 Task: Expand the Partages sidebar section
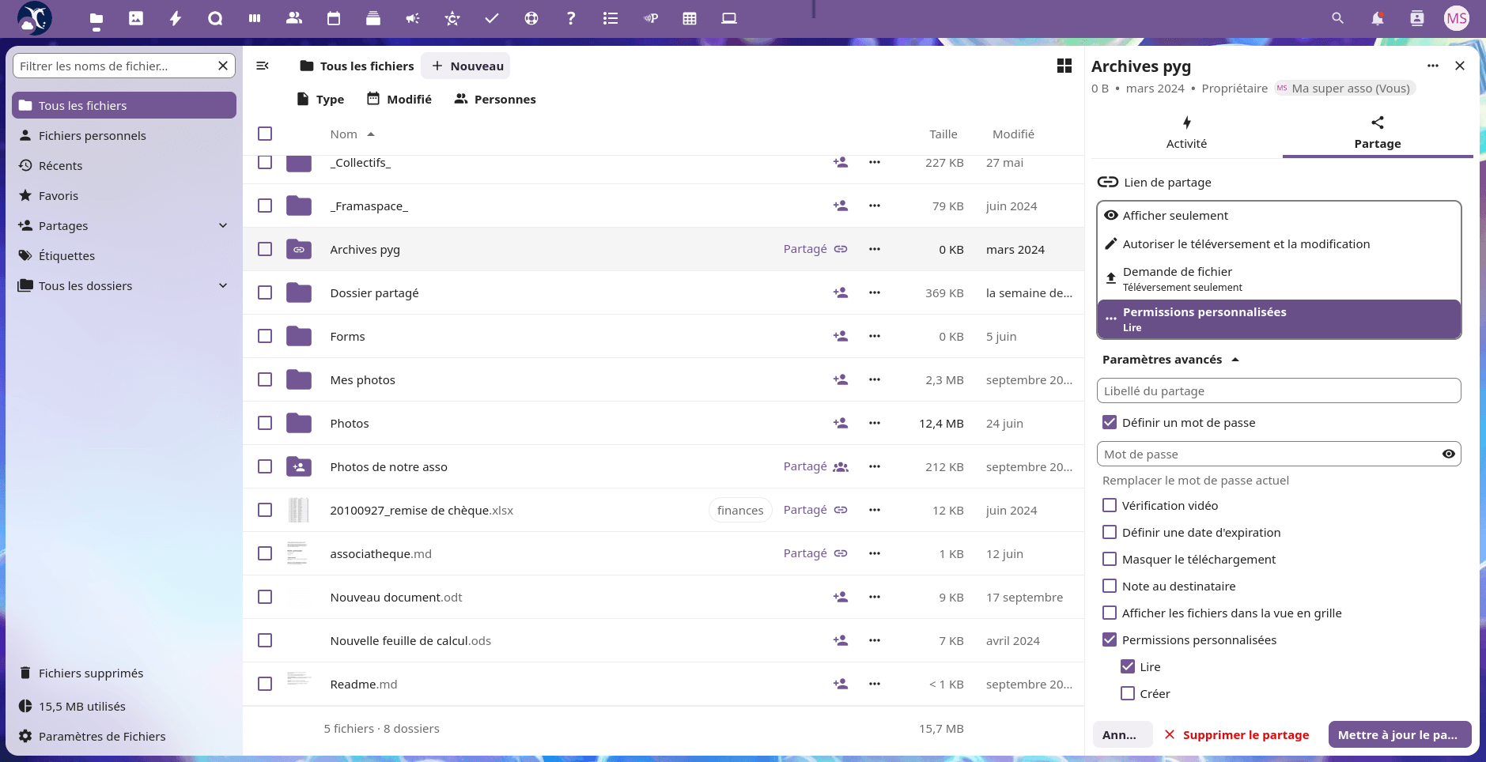coord(223,226)
